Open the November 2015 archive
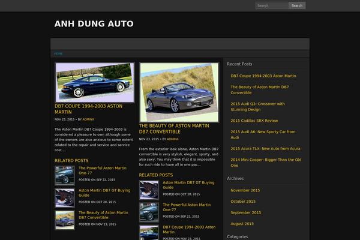Viewport: 360px width, 240px height. click(245, 190)
